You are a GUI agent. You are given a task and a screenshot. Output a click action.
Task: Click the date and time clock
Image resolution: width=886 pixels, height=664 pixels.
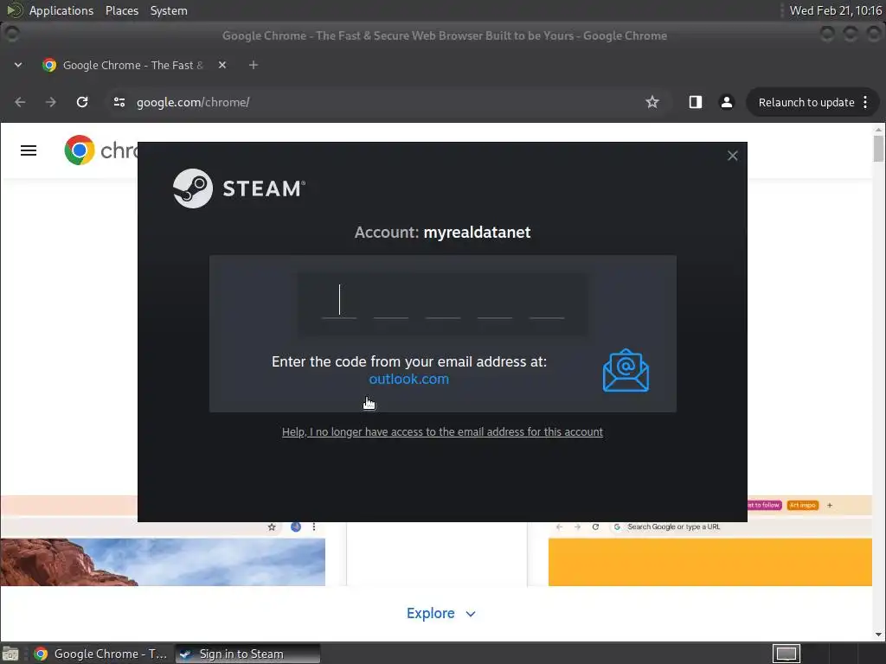(x=835, y=10)
